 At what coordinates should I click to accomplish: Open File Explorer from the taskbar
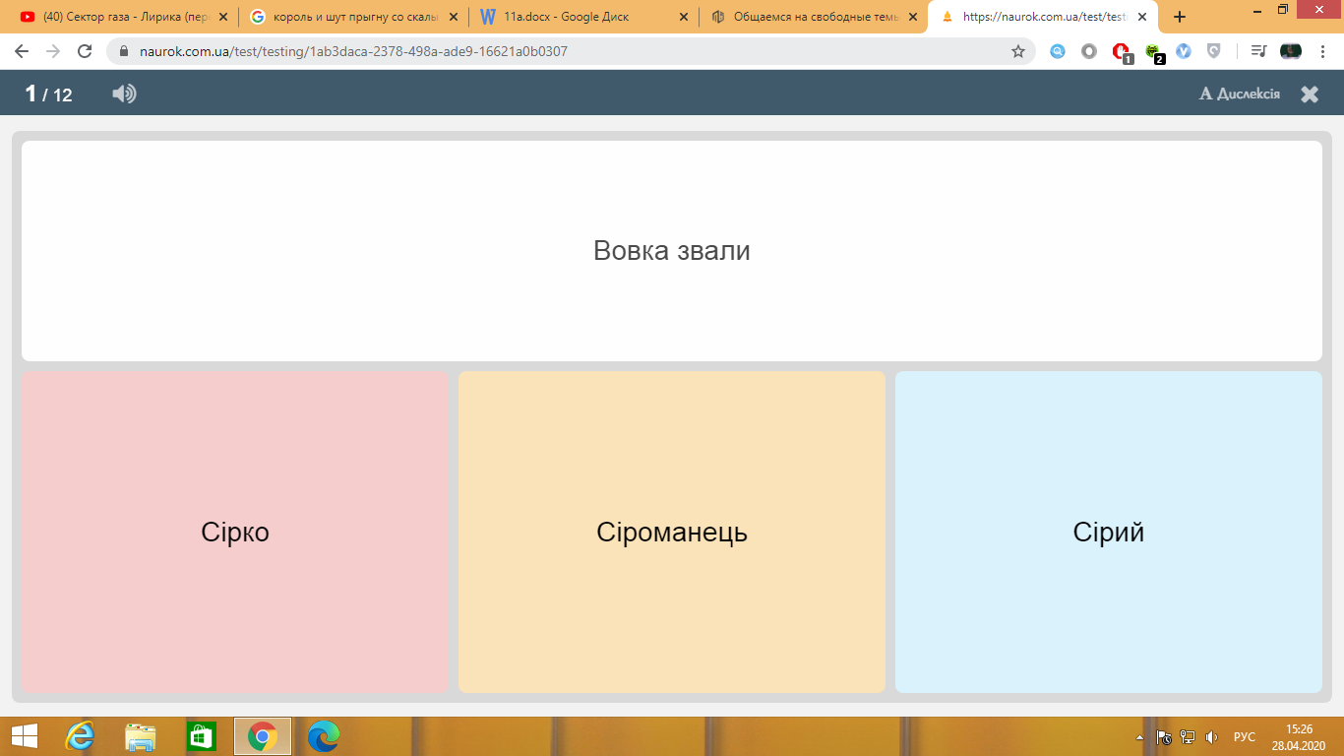pos(141,736)
